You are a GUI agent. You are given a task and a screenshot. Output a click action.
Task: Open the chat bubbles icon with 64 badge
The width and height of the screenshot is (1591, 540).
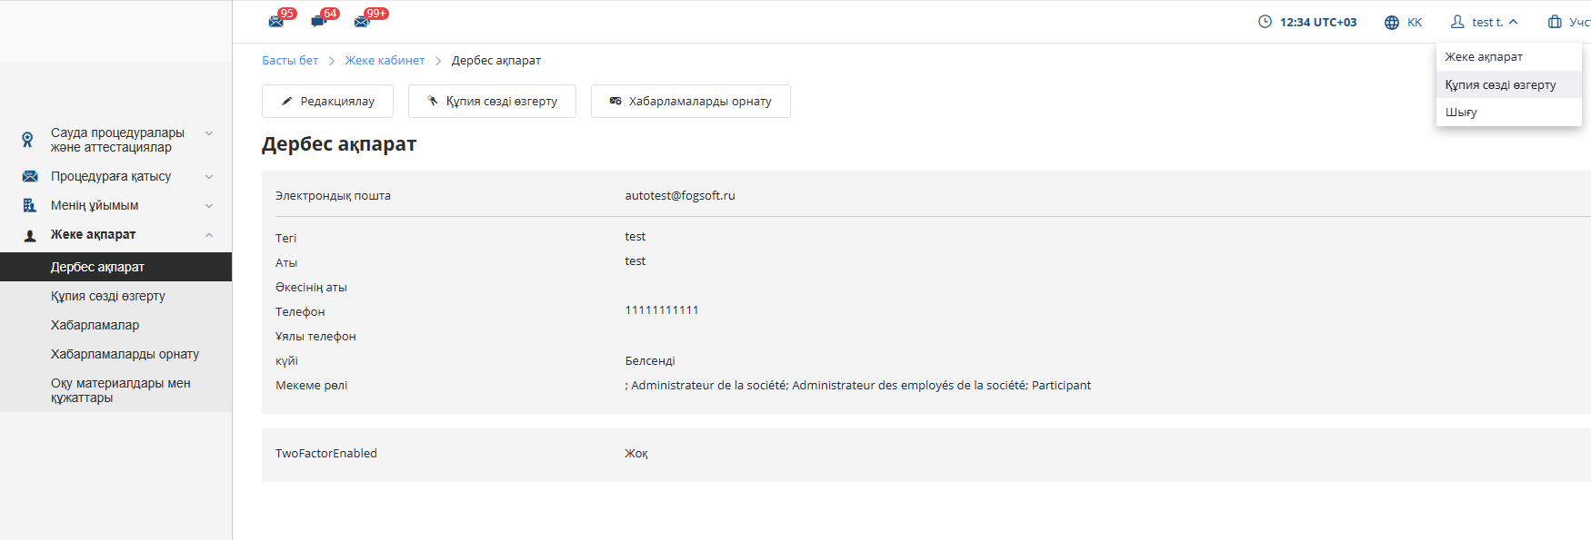coord(318,21)
